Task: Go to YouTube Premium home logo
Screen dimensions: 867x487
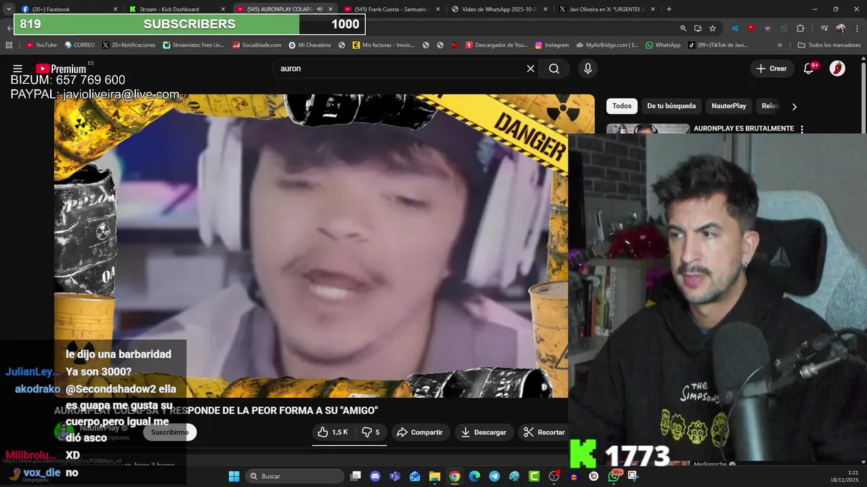Action: pyautogui.click(x=61, y=68)
